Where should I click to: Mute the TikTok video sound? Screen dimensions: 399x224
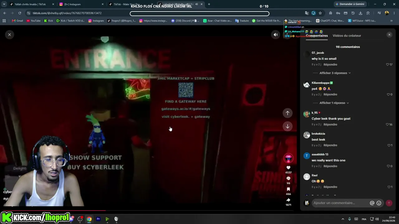point(276,35)
